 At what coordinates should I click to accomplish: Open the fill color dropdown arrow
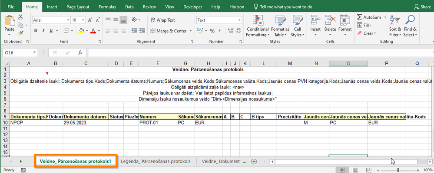coord(87,31)
